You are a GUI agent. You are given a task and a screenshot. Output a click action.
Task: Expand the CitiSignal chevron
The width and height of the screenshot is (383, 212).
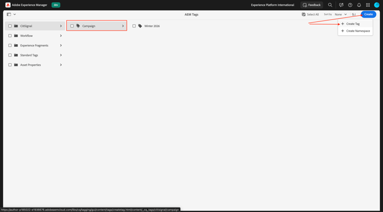pyautogui.click(x=61, y=26)
